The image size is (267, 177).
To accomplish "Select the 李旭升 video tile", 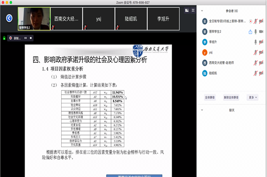I will click(163, 19).
